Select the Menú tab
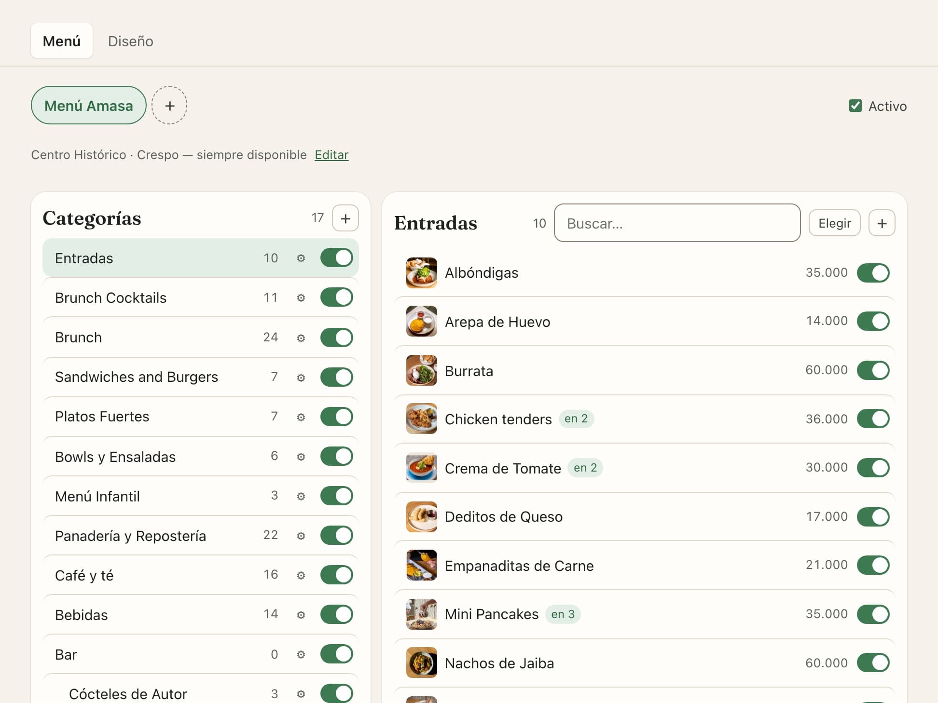938x703 pixels. tap(62, 41)
